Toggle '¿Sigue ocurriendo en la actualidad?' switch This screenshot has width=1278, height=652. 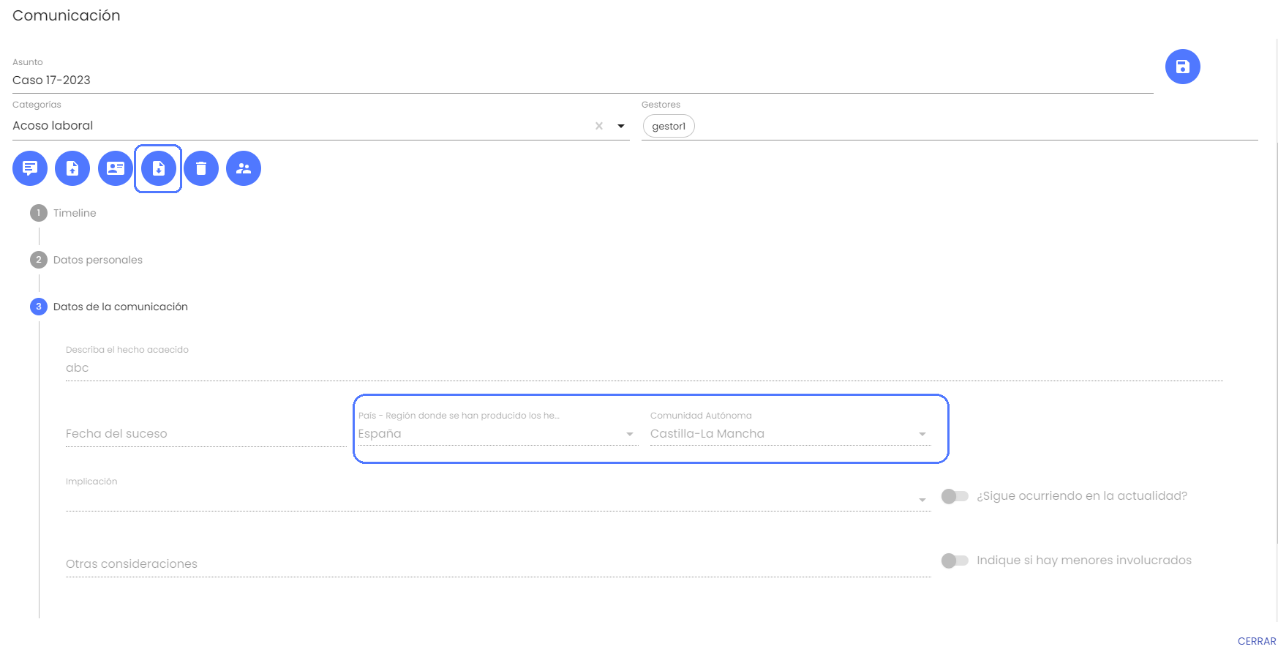pyautogui.click(x=955, y=496)
